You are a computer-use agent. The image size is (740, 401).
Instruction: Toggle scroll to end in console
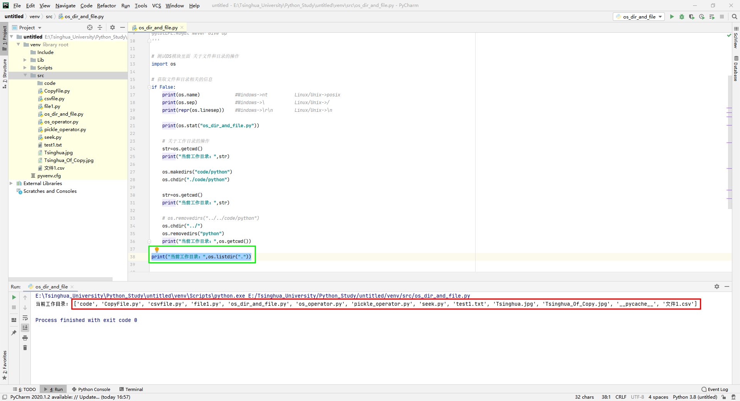tap(25, 327)
